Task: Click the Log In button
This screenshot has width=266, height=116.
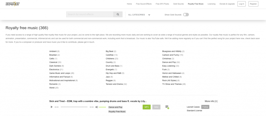Action: point(241,4)
